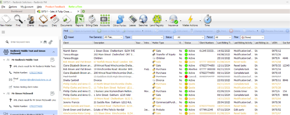Open the Options menu
The width and height of the screenshot is (290, 115).
pos(13,7)
